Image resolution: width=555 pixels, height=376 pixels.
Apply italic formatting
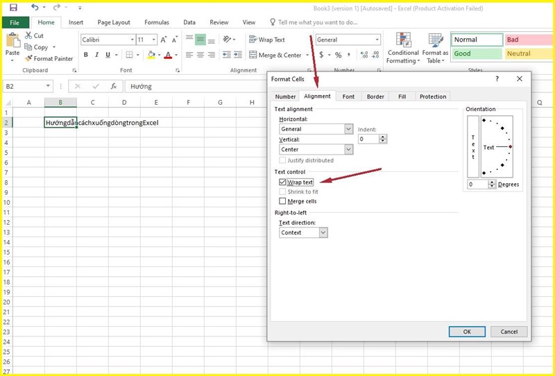pos(96,55)
